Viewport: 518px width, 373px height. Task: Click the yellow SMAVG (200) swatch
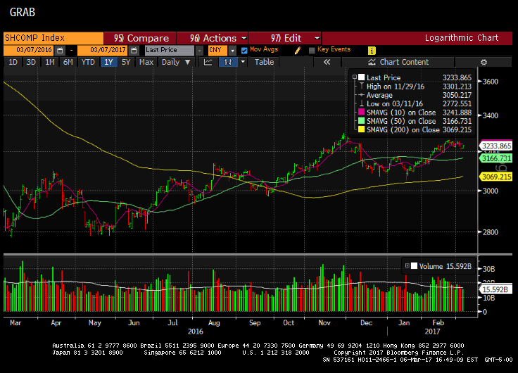[x=362, y=129]
